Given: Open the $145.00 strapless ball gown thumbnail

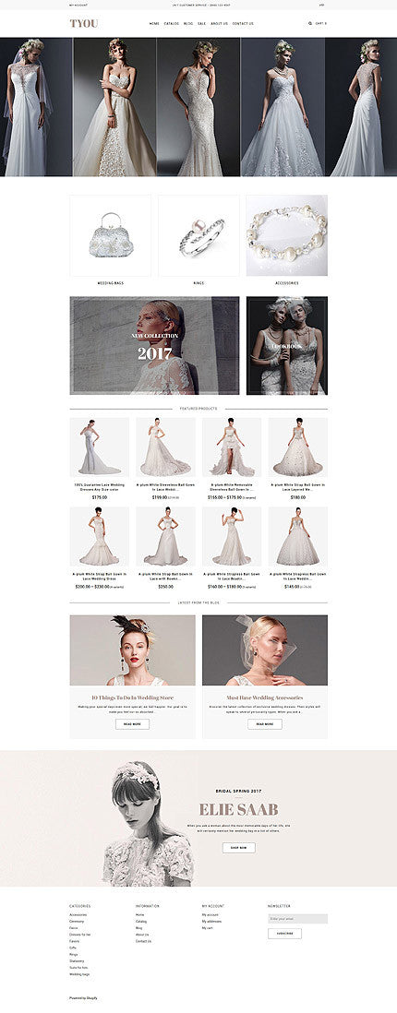Looking at the screenshot, I should coord(298,536).
